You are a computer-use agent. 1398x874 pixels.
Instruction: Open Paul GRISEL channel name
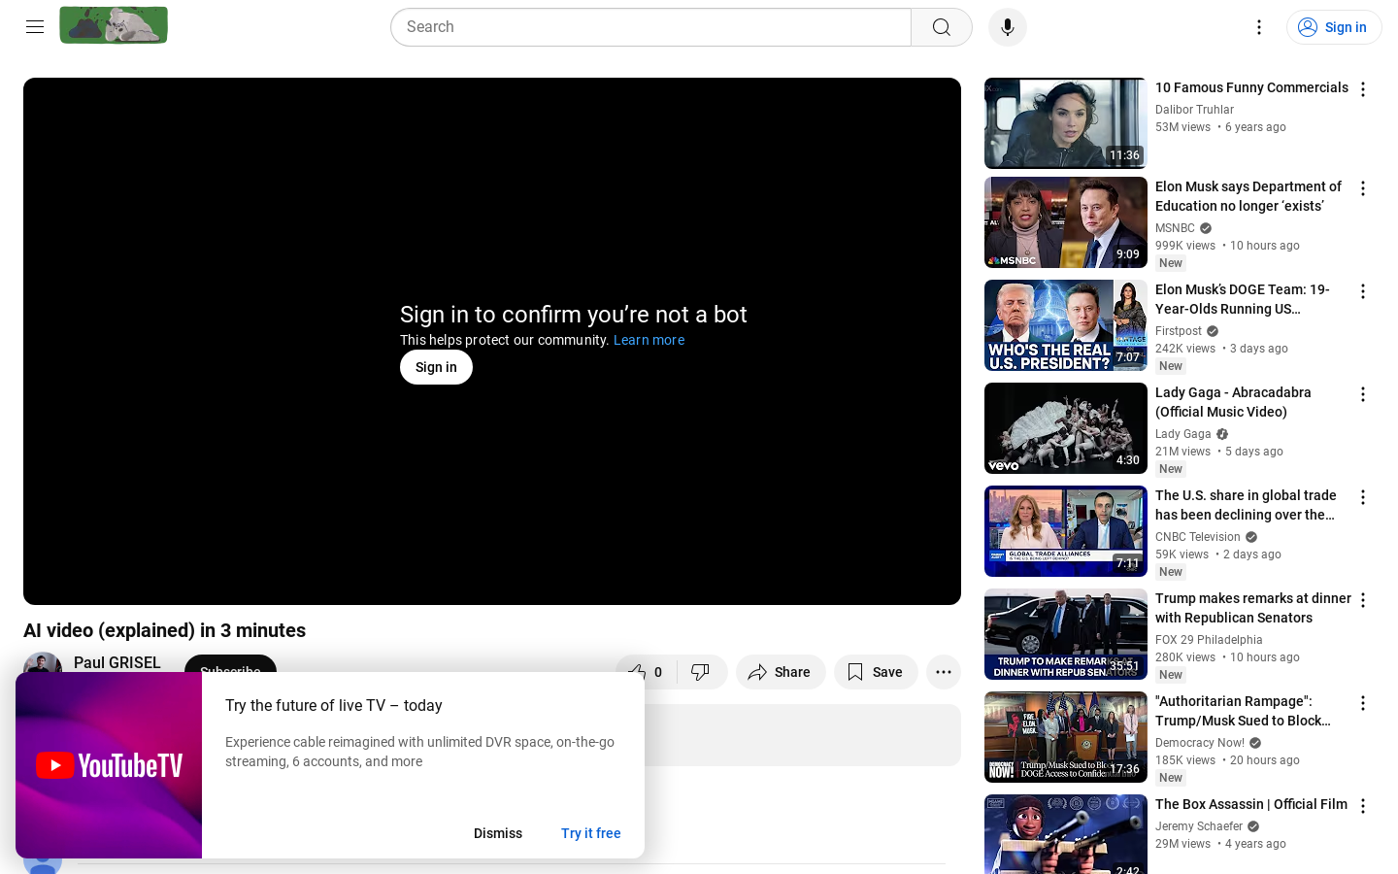(x=117, y=662)
